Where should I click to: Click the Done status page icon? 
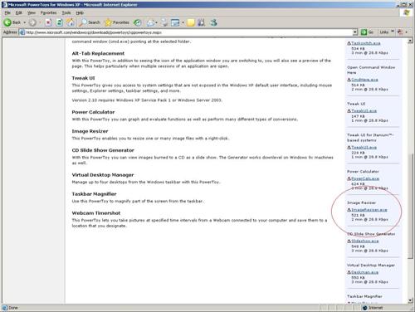click(5, 308)
